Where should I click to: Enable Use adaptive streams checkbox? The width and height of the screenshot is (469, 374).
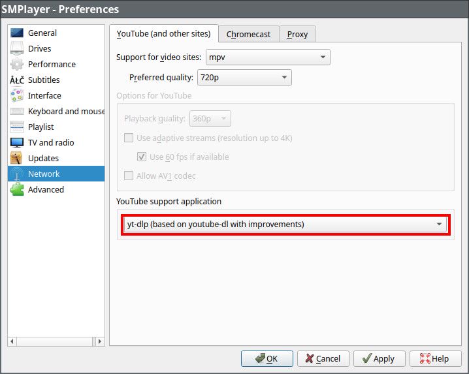129,138
